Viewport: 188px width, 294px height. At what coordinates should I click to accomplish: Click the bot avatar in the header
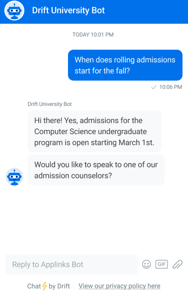pyautogui.click(x=14, y=10)
